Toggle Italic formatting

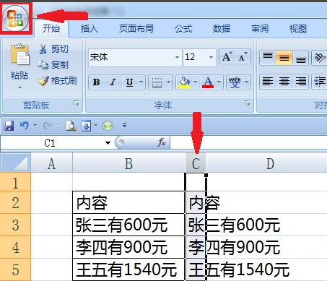pyautogui.click(x=113, y=82)
